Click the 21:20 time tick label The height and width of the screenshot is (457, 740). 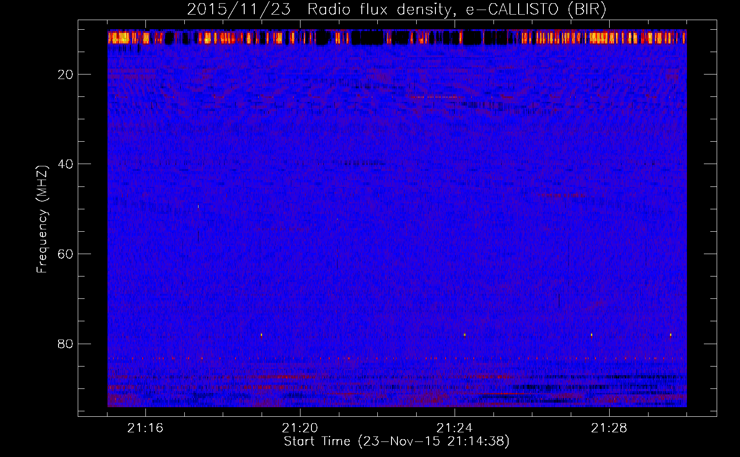(300, 428)
